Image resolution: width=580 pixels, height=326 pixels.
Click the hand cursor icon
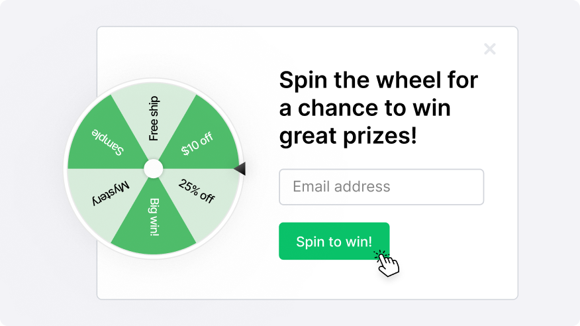(387, 263)
